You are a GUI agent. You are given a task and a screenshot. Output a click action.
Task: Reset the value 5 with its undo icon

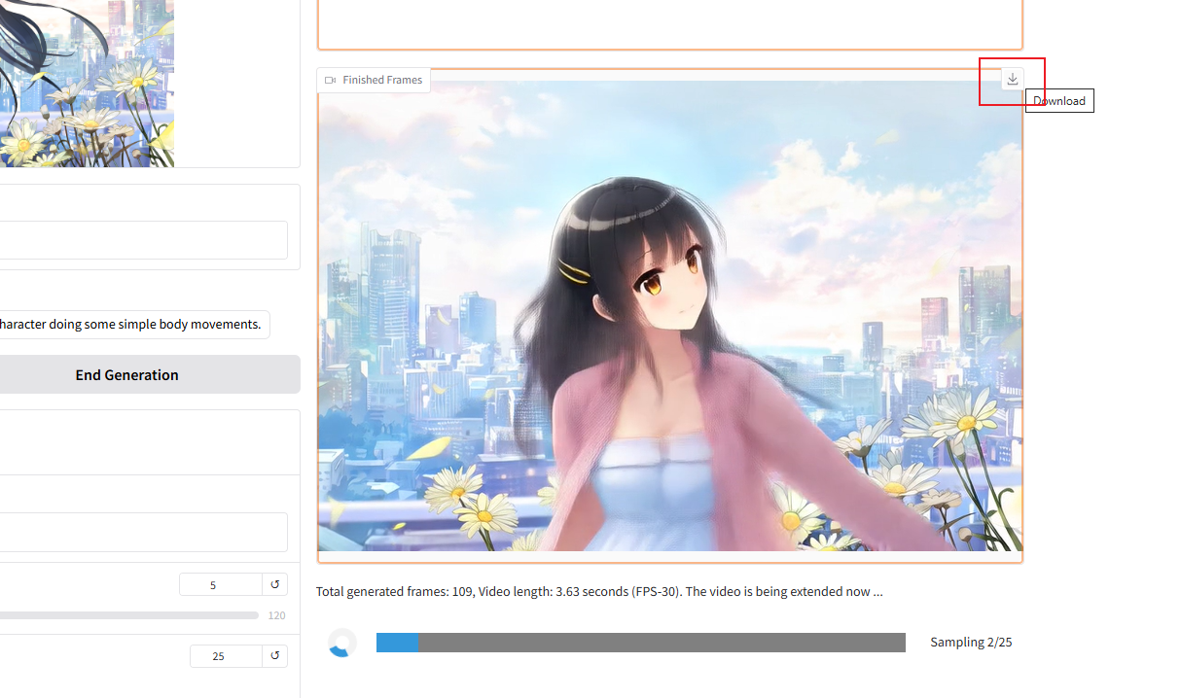(x=275, y=584)
